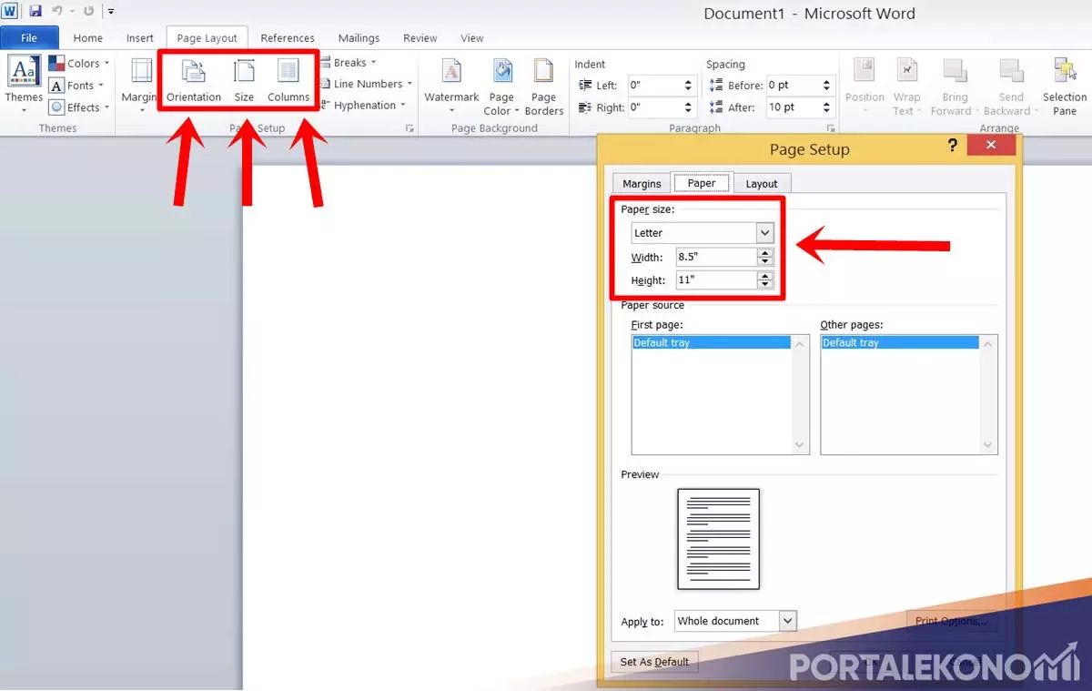The height and width of the screenshot is (691, 1092).
Task: Undo the last action from the title bar
Action: click(x=56, y=11)
